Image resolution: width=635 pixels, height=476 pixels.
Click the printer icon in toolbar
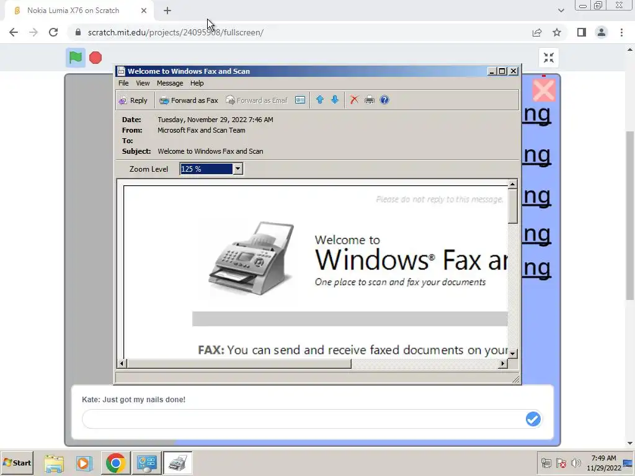pyautogui.click(x=370, y=100)
